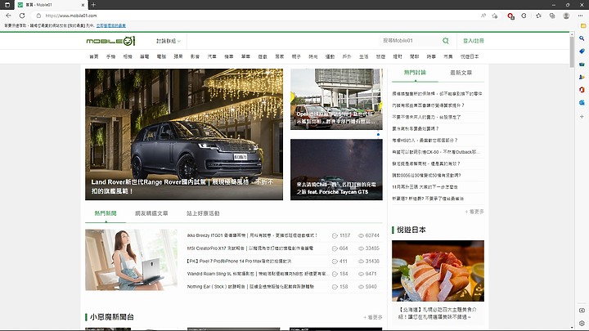Image resolution: width=589 pixels, height=331 pixels.
Task: View site info via the address bar lock icon
Action: (38, 16)
